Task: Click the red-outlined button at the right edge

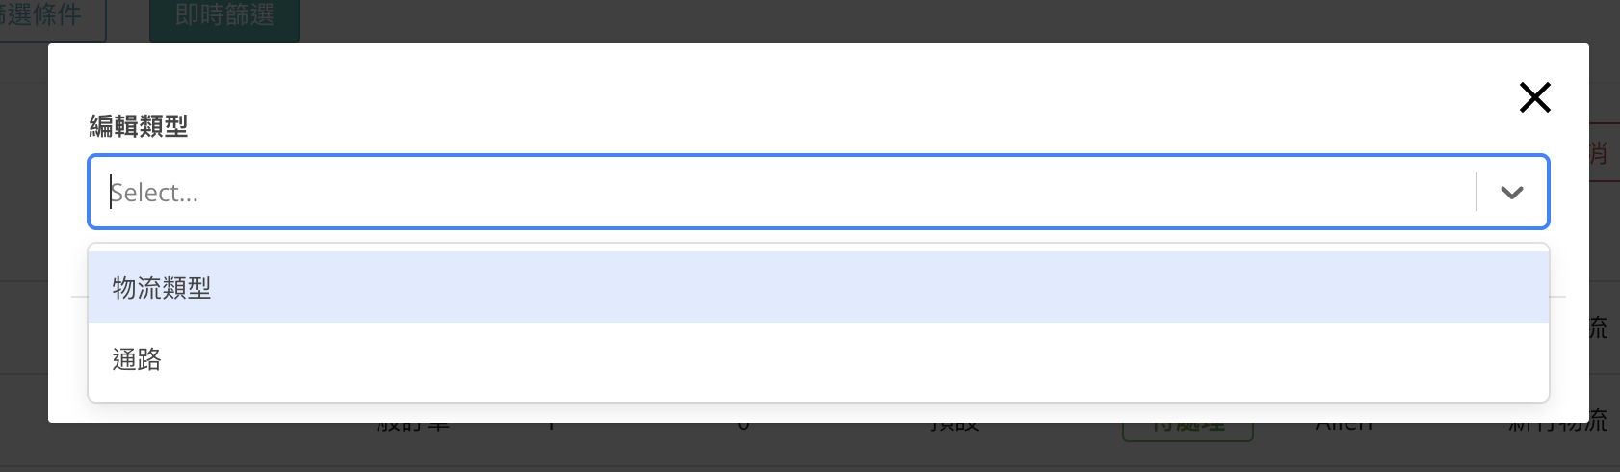Action: (x=1599, y=152)
